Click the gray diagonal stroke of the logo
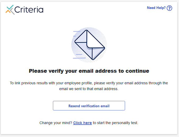This screenshot has height=137, width=179. point(12,12)
